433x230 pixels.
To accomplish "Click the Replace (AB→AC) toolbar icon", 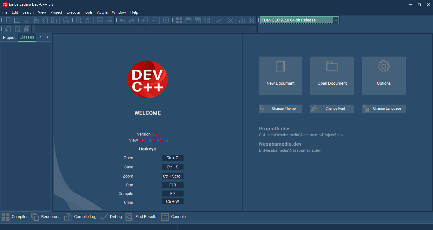I will pyautogui.click(x=88, y=21).
